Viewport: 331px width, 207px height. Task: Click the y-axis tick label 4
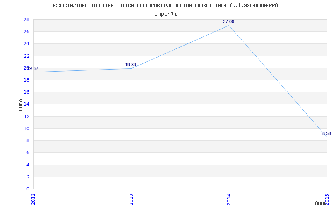(x=28, y=165)
